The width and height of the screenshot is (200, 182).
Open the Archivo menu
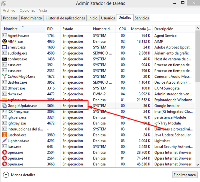9,10
